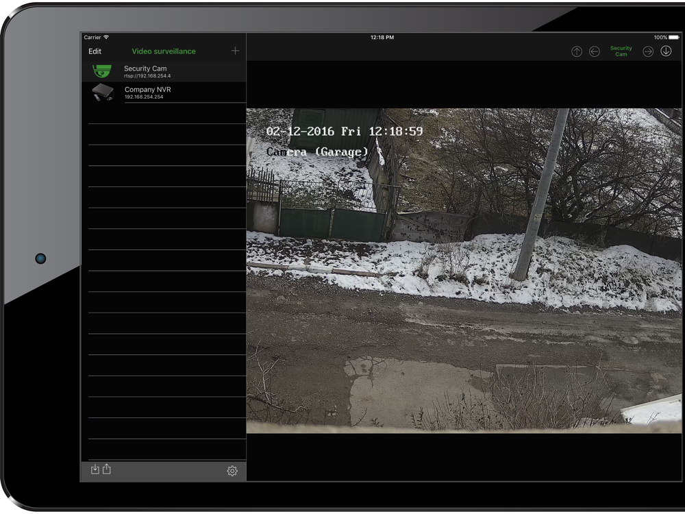Tap the rtsp://192.168.254.4 address text
Screen dimensions: 685x514
(x=147, y=76)
